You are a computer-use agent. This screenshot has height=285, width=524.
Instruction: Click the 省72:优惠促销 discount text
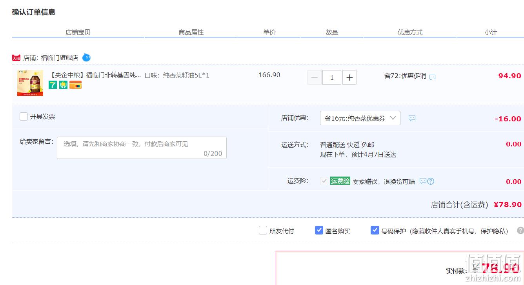pos(405,76)
